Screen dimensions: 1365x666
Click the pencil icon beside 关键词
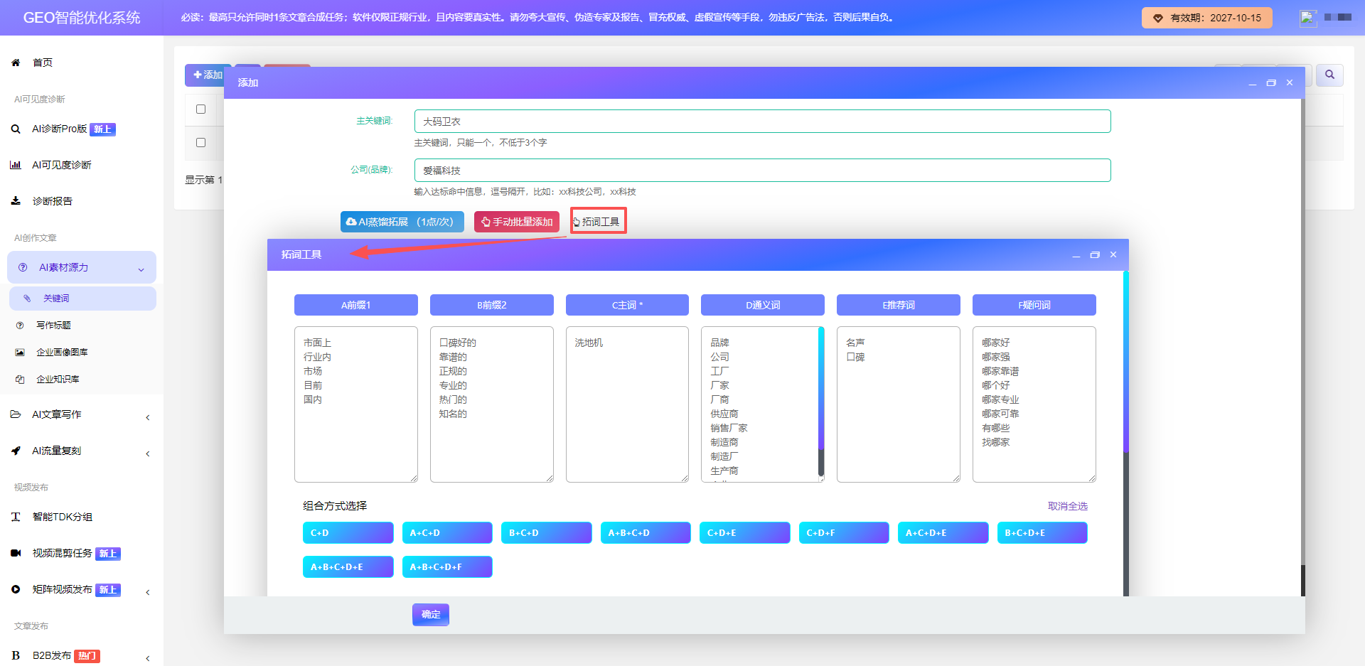(27, 299)
